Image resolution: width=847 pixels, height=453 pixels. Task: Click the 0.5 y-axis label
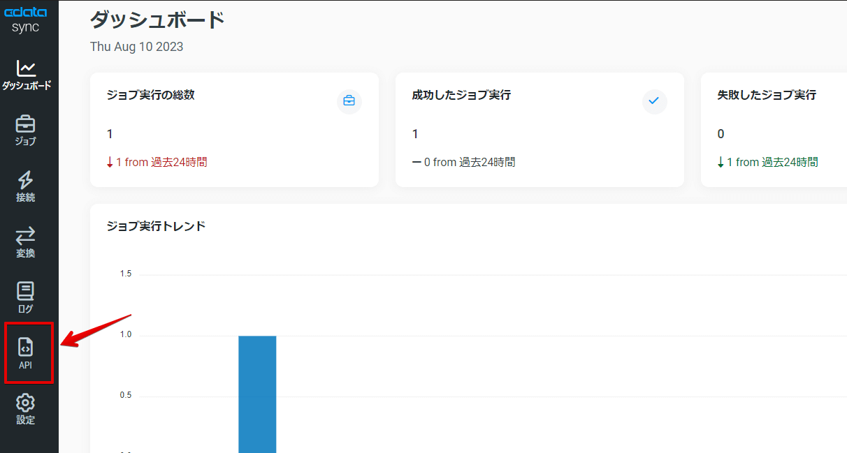click(126, 396)
